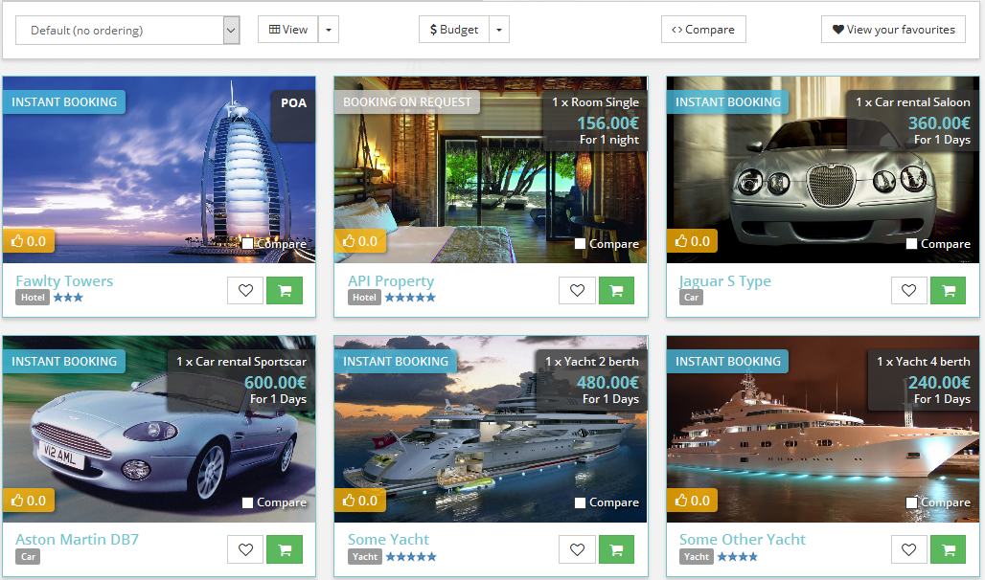The image size is (985, 580).
Task: Click heart icon on Some Yacht card
Action: (577, 549)
